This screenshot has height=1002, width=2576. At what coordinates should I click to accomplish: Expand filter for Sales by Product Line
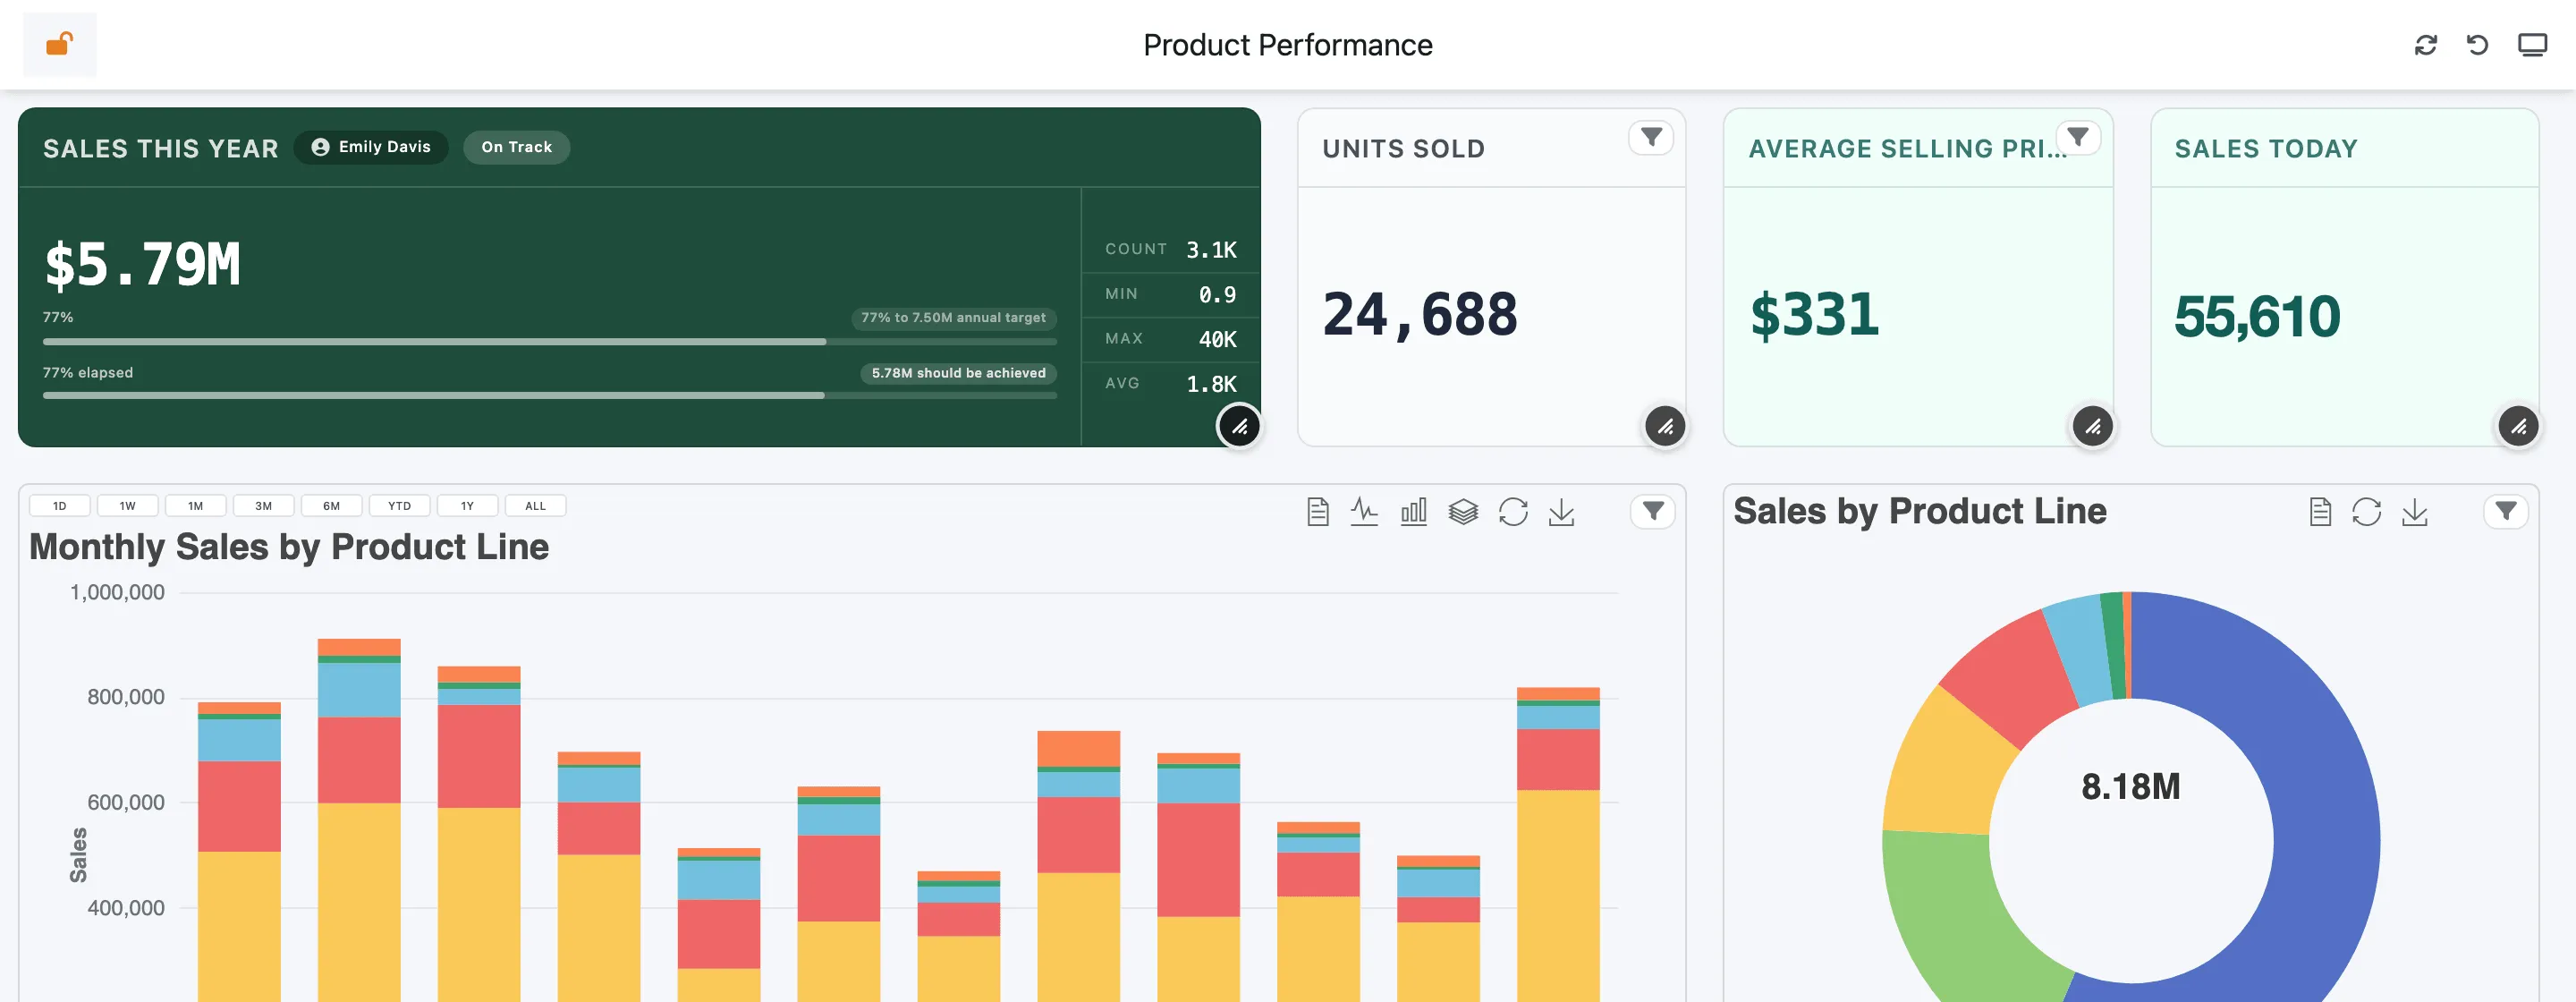(x=2505, y=512)
